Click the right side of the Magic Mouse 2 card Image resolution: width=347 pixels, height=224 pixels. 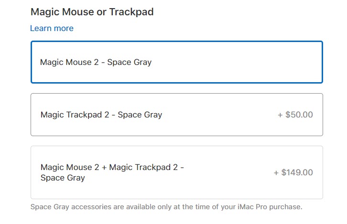(x=287, y=62)
